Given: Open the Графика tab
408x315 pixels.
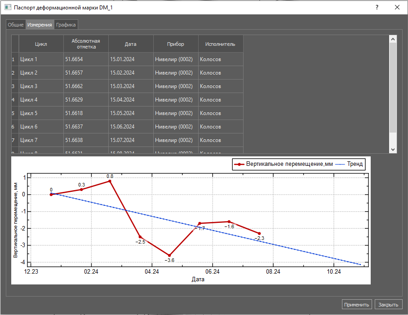Looking at the screenshot, I should click(x=66, y=25).
